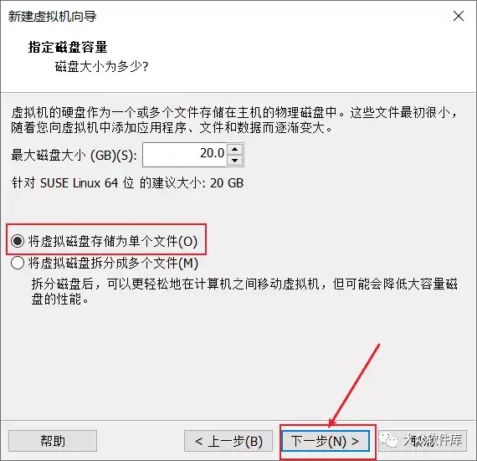Select 将虚拟磁盘拆分成多个文件(M) radio button
The width and height of the screenshot is (477, 461).
(18, 263)
